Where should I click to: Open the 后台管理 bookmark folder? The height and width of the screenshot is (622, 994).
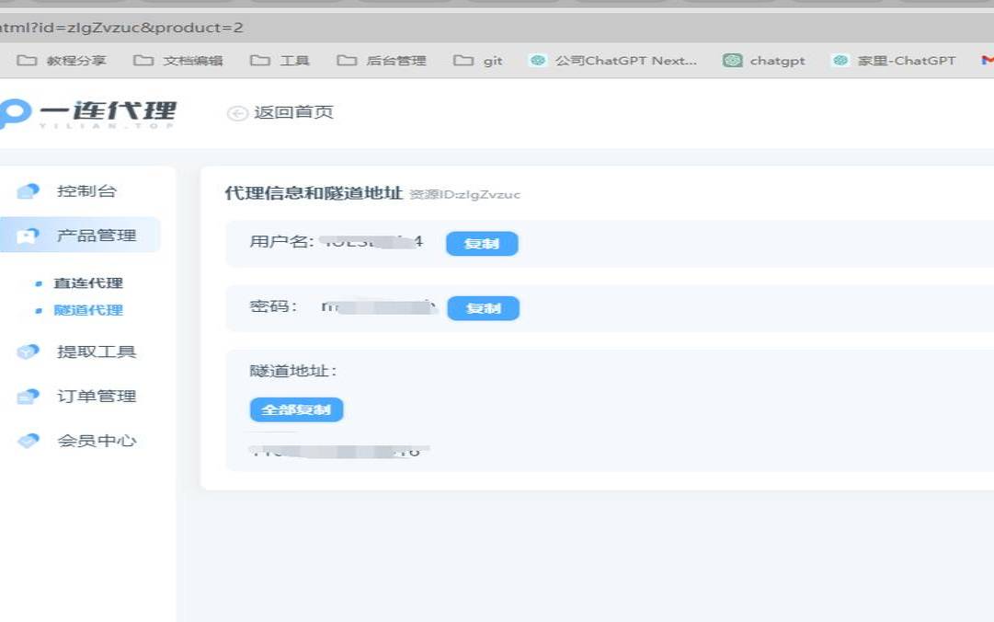tap(382, 61)
